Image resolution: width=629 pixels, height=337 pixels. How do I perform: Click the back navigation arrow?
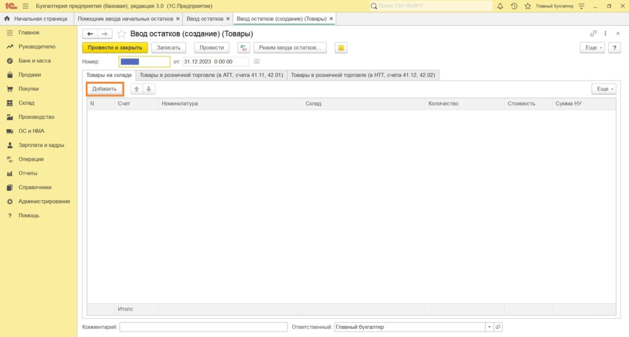[90, 34]
